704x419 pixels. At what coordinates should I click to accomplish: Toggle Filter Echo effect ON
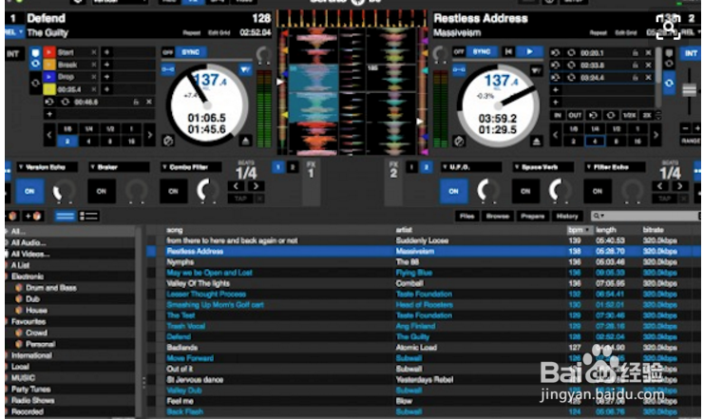point(598,191)
